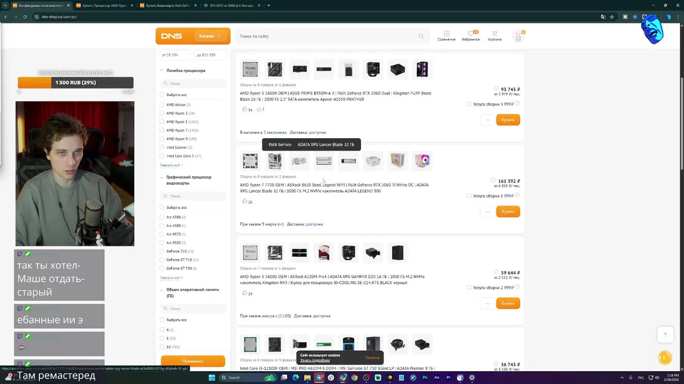The height and width of the screenshot is (384, 684).
Task: Open the Ryzen 7 7700 CPU thumbnail
Action: coord(250,161)
